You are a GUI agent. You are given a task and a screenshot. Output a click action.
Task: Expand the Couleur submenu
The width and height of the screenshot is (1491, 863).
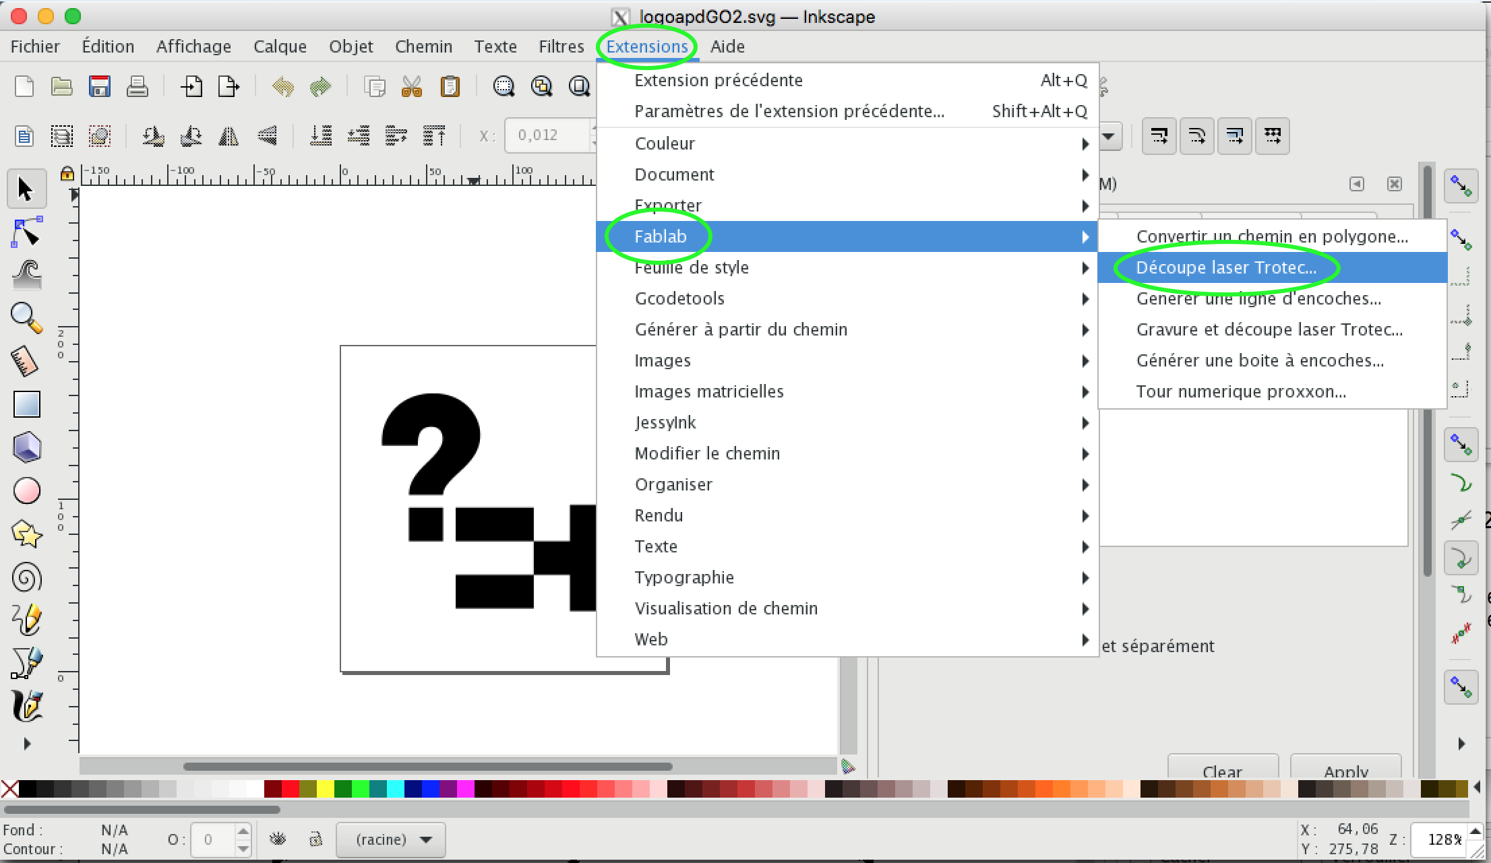point(847,143)
